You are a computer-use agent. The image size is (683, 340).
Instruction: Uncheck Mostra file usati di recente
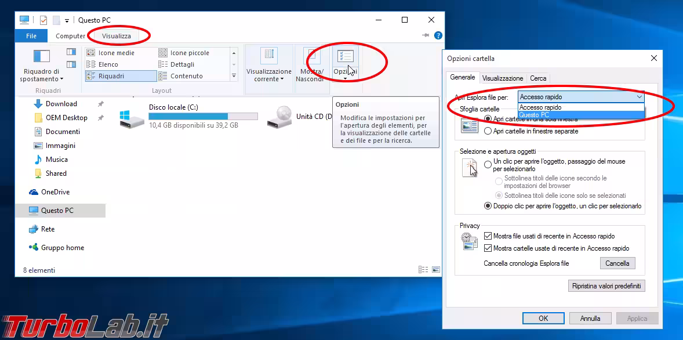point(488,236)
